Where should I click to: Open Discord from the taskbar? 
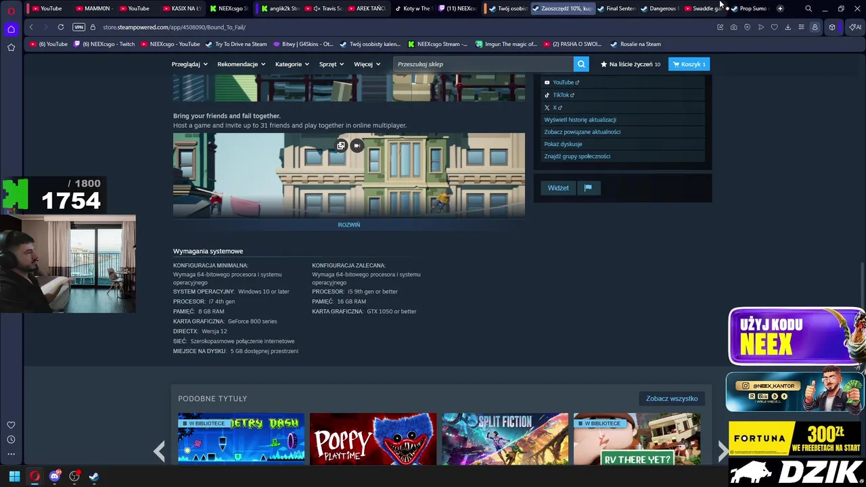click(55, 476)
